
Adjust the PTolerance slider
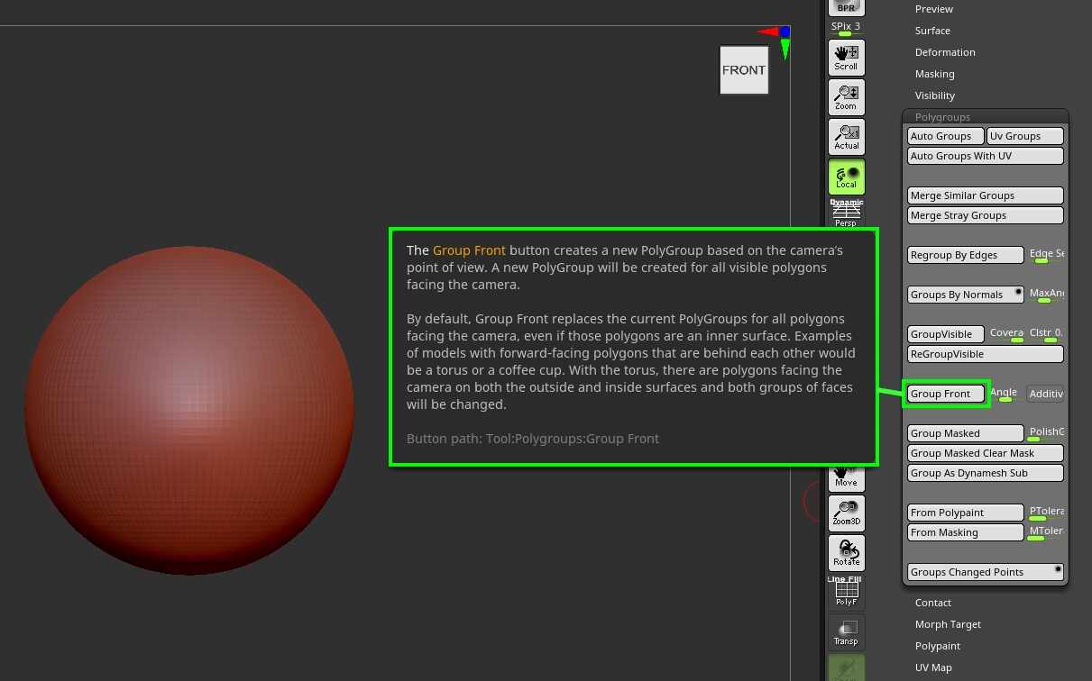[1046, 513]
